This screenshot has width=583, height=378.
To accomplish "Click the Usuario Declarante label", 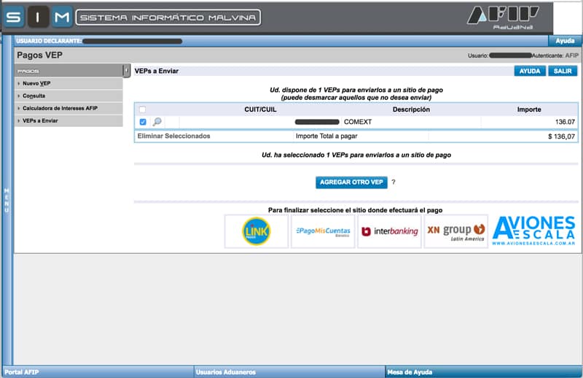I will pos(49,41).
